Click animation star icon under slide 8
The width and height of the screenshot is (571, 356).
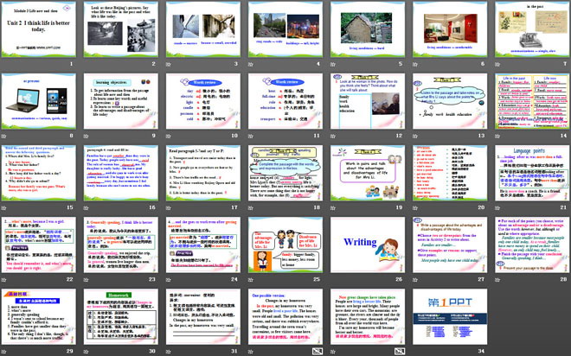pyautogui.click(x=3, y=136)
